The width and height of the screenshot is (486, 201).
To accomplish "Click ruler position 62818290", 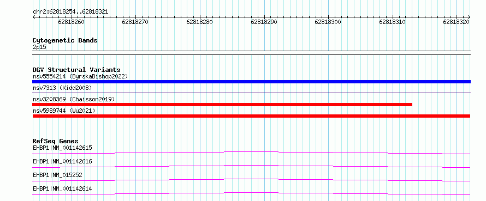I will pos(264,22).
